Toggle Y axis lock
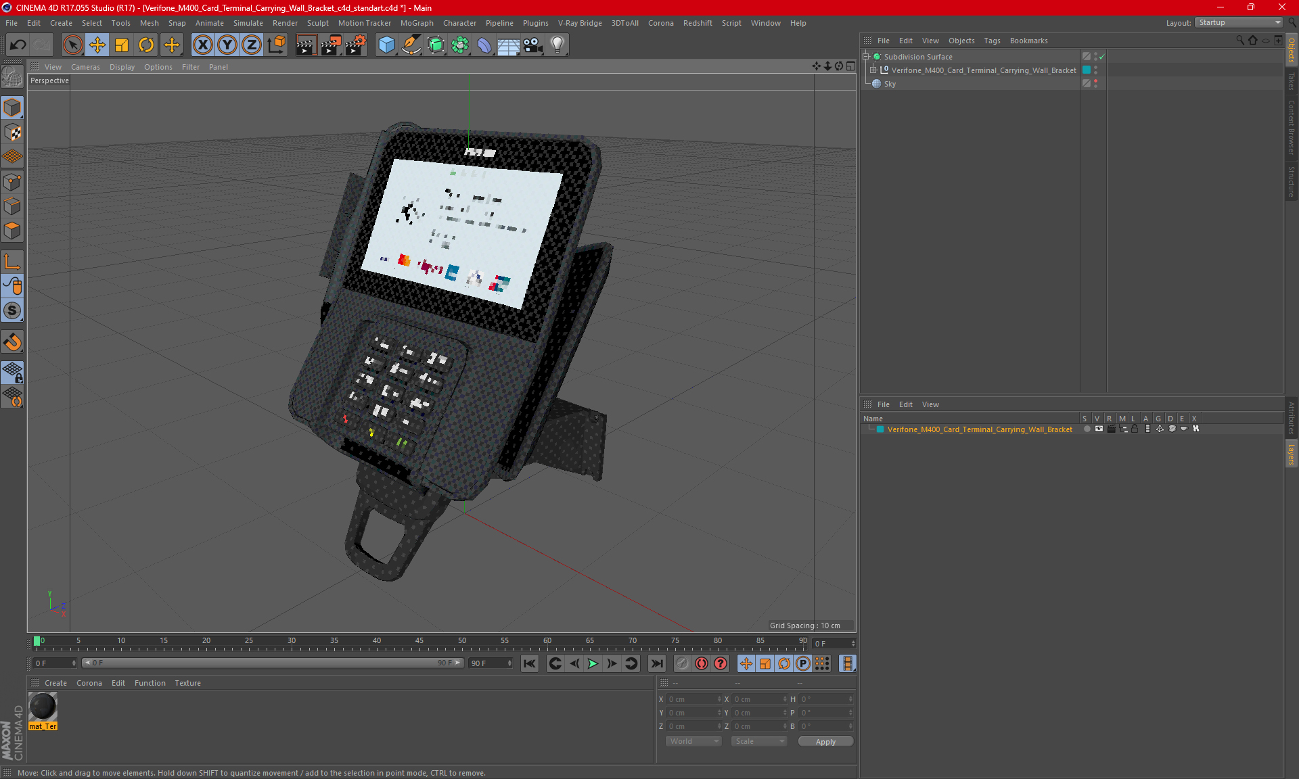The image size is (1299, 779). tap(227, 45)
